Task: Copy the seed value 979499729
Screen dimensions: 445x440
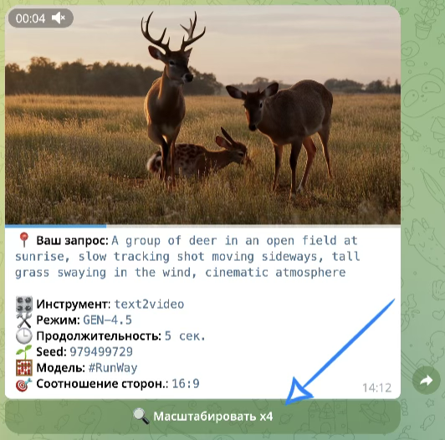Action: coord(101,352)
